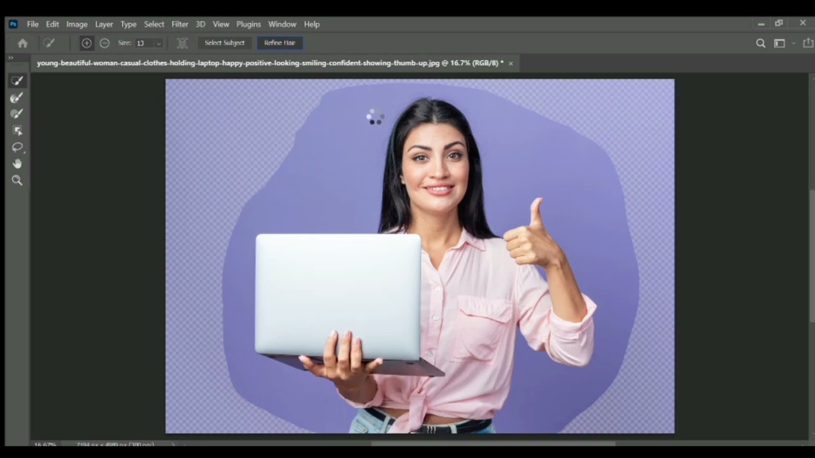The image size is (815, 458).
Task: Open the Layer menu
Action: [x=104, y=24]
